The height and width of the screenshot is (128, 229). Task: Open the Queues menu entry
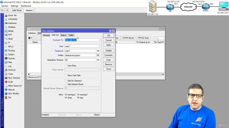click(x=11, y=58)
